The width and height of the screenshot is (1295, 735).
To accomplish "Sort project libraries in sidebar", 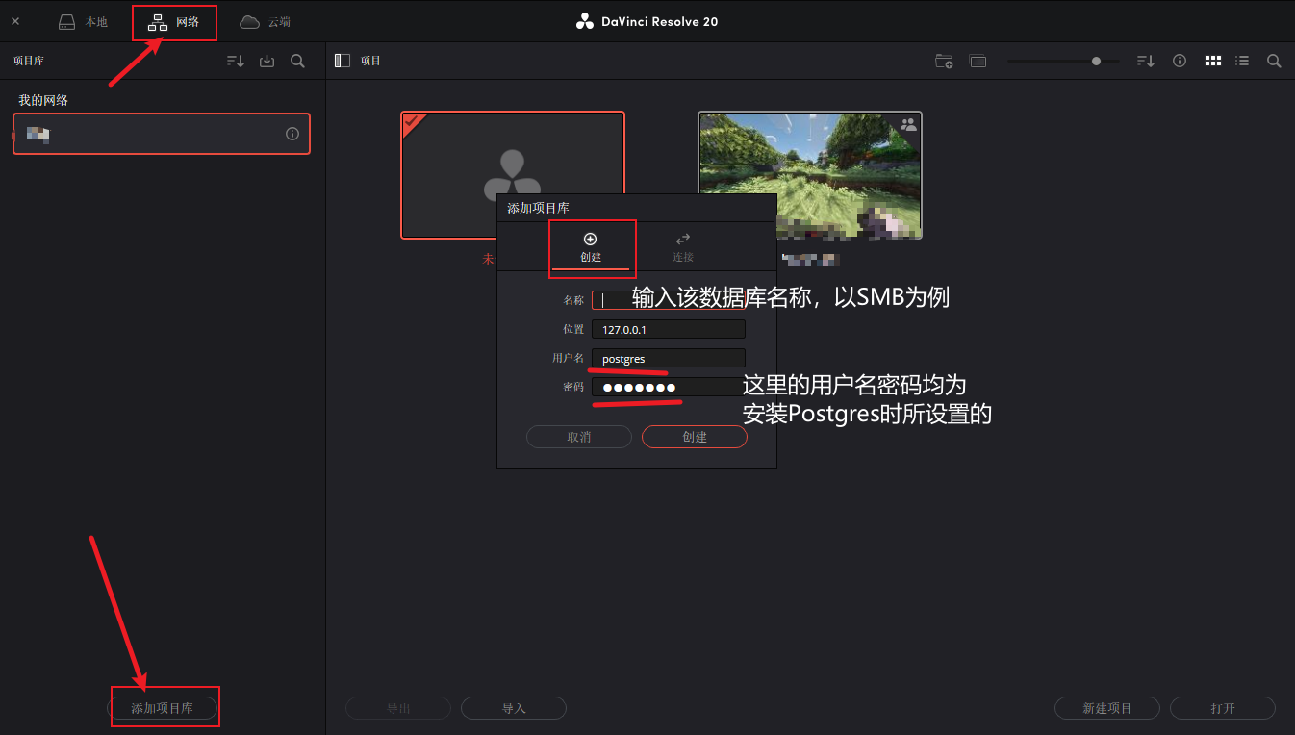I will coord(236,61).
